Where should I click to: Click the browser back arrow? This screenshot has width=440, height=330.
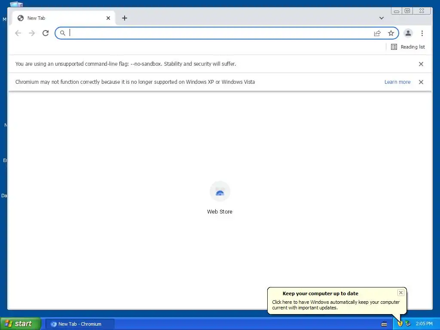click(18, 33)
